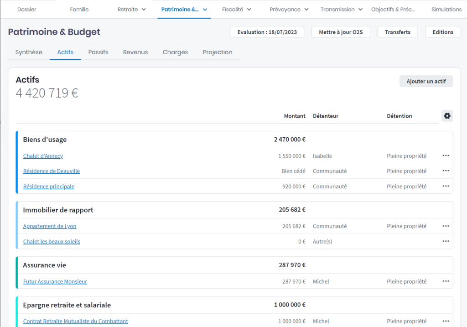Open options menu for Futur Assurance Monsieur

click(x=446, y=281)
